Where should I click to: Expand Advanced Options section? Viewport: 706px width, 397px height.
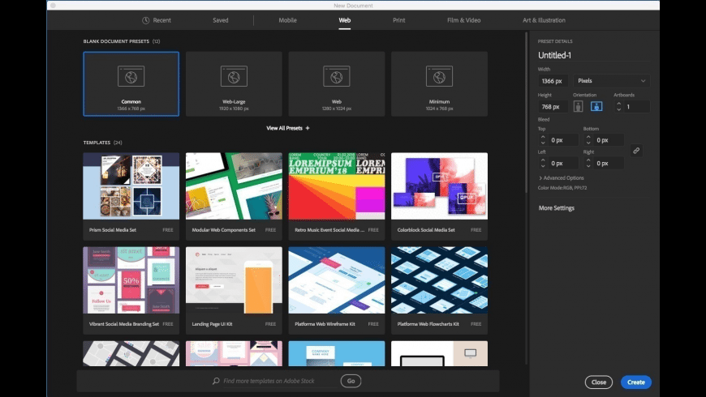[x=561, y=177]
